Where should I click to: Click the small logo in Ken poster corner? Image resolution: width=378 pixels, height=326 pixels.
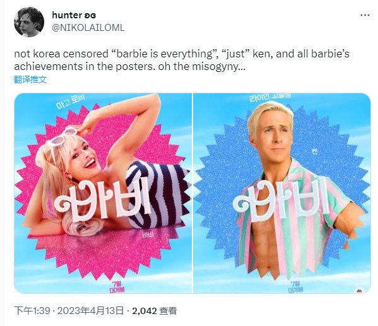pos(359,290)
